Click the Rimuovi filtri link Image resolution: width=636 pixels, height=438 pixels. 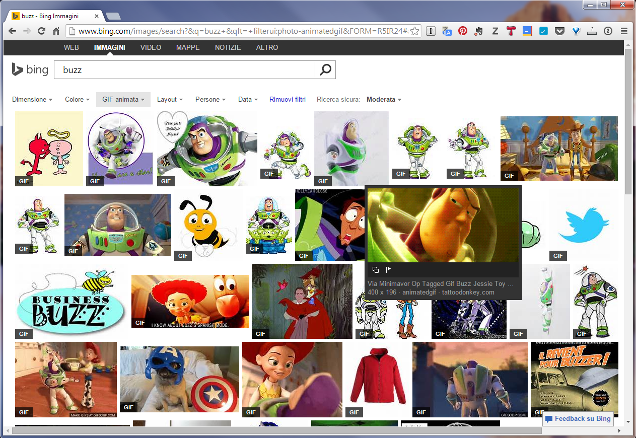coord(288,100)
